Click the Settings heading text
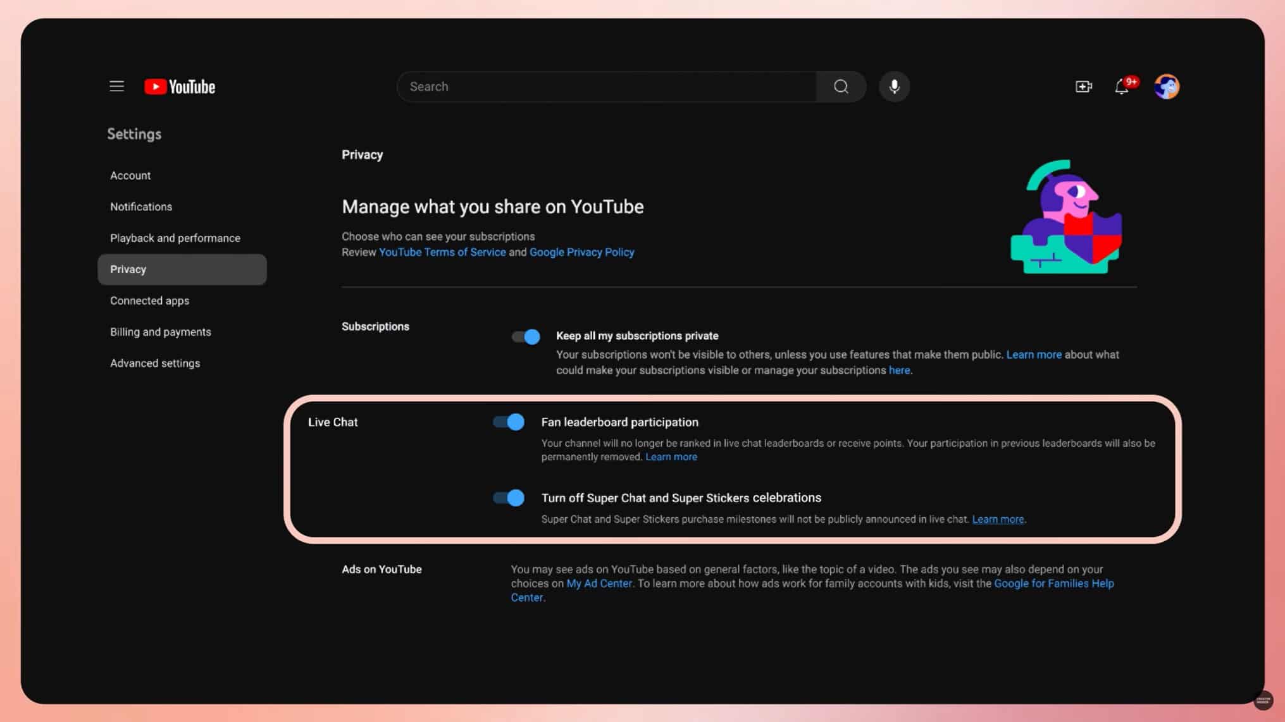1285x722 pixels. 134,134
